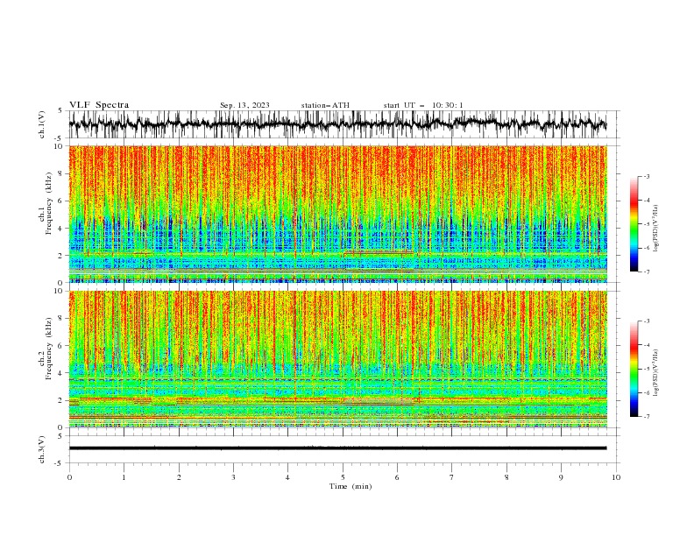Click the red narrowband line near 2 kHz in ch.1 spectrogram
Image resolution: width=694 pixels, height=536 pixels.
[x=379, y=252]
